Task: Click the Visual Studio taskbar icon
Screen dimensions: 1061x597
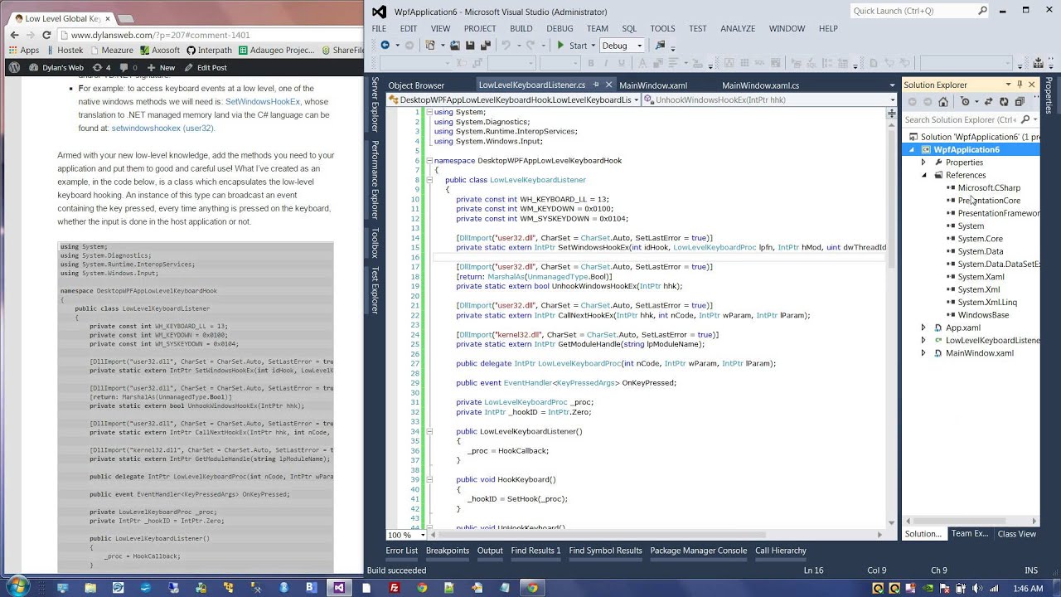Action: pos(338,587)
